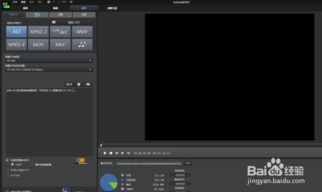The image size is (322, 192).
Task: Open profile settings gear-list icon
Action: coord(69,84)
